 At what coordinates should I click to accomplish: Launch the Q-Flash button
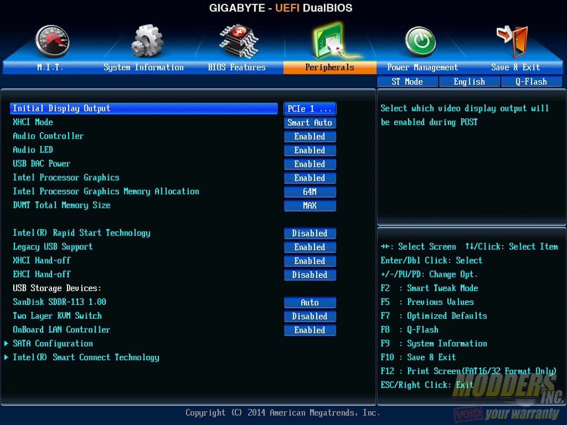531,82
